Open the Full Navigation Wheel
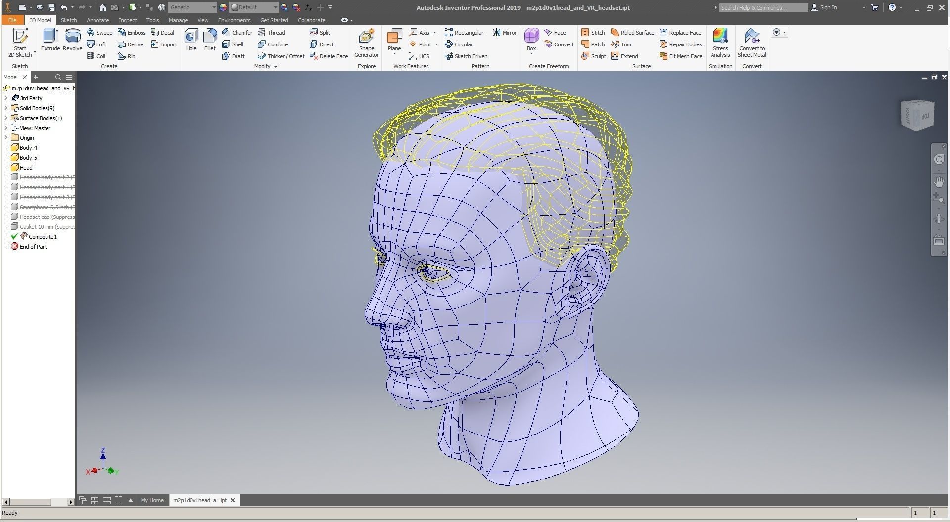The height and width of the screenshot is (522, 950). 939,159
